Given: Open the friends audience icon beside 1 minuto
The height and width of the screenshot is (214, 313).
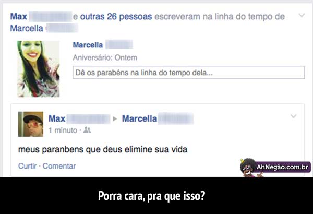Looking at the screenshot, I should [87, 130].
